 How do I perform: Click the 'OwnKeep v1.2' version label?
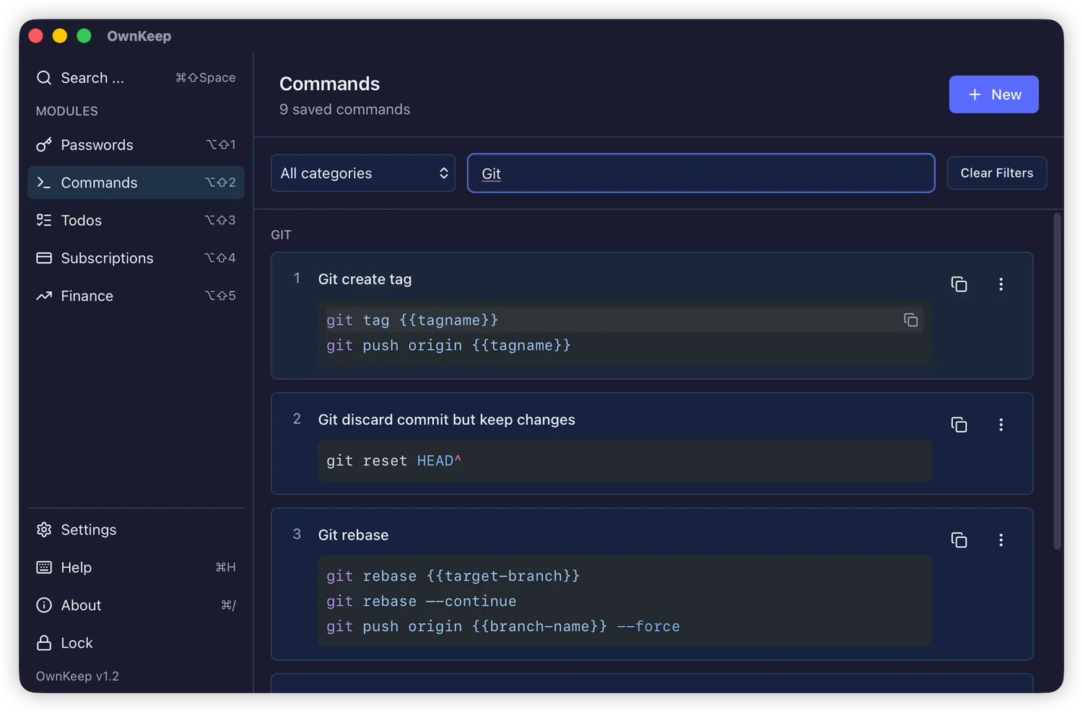pos(77,676)
